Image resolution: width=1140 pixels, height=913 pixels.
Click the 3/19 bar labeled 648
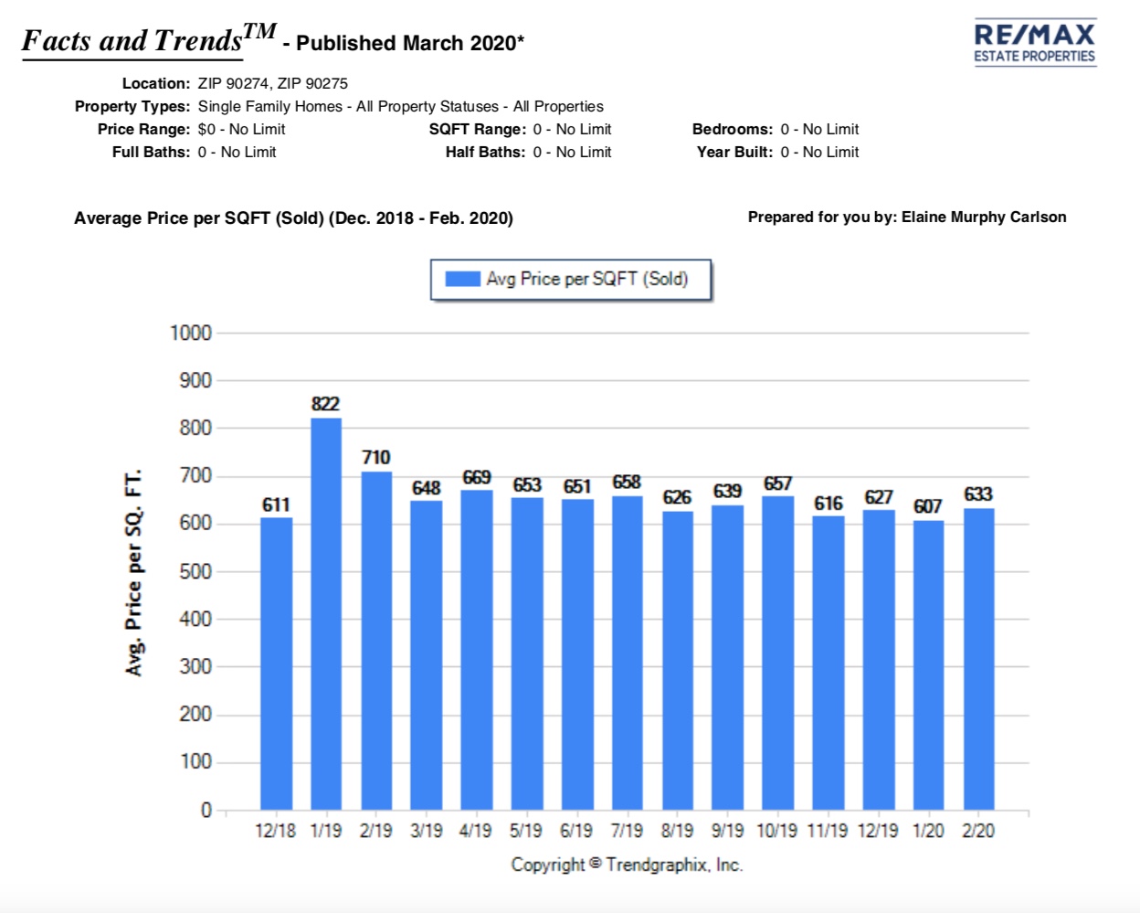pos(427,655)
